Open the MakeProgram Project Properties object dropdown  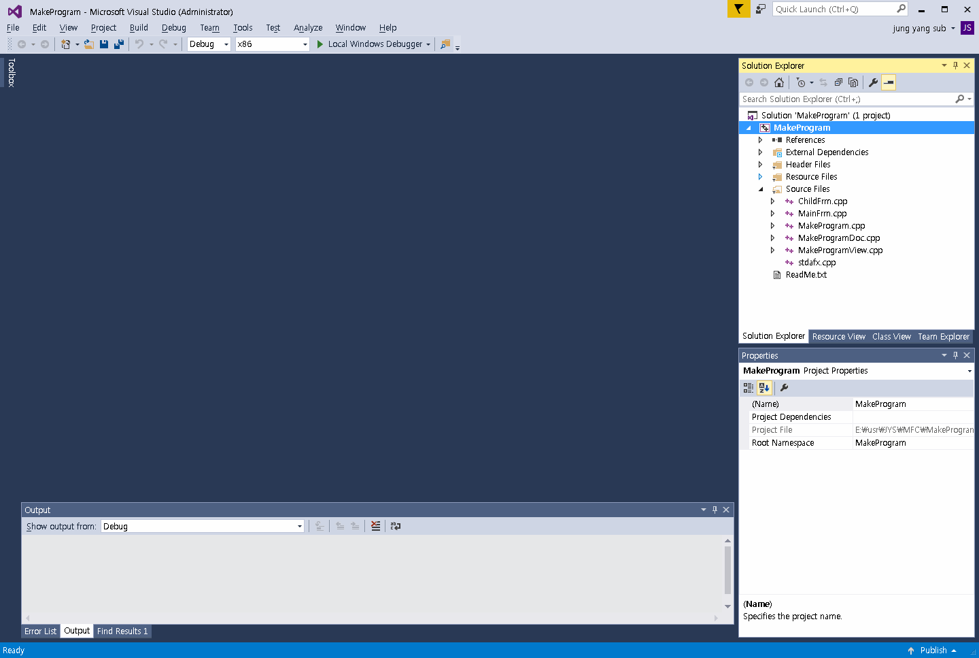tap(969, 371)
